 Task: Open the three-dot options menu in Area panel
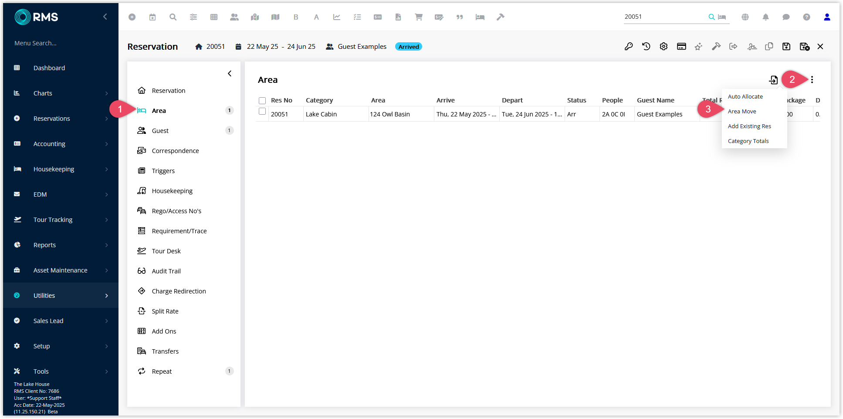pyautogui.click(x=812, y=80)
